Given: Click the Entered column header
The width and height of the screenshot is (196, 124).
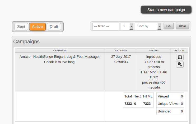Looking at the screenshot, I should coord(121,50).
